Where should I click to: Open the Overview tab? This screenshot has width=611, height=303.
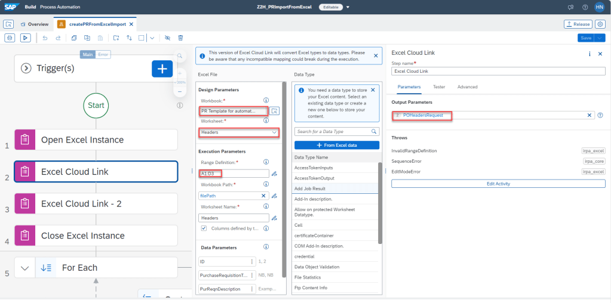click(35, 24)
